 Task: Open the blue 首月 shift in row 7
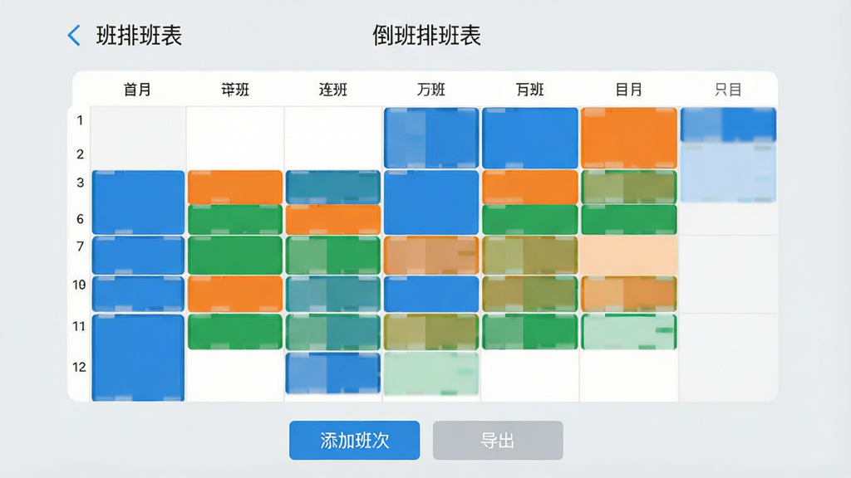[139, 255]
